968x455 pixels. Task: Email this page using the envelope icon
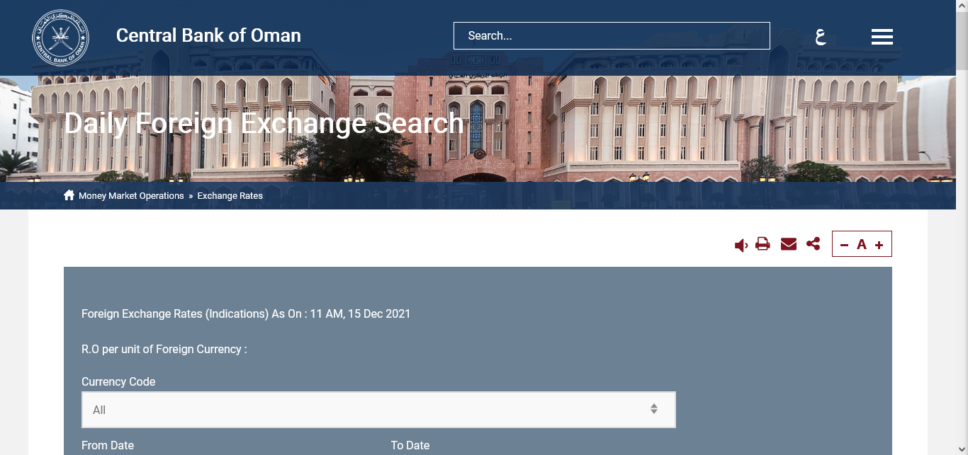click(x=788, y=244)
